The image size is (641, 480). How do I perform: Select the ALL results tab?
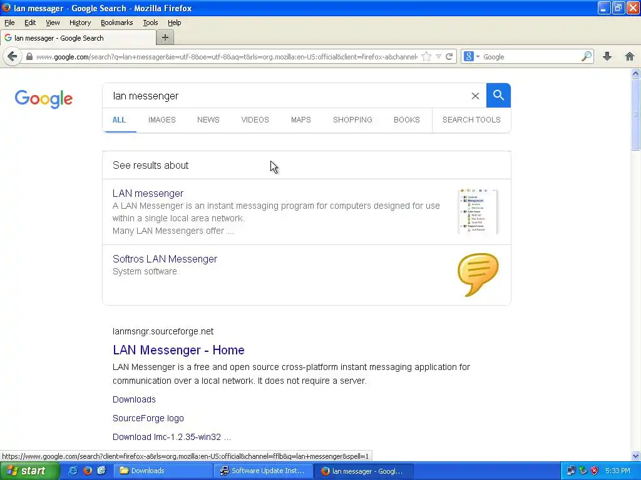coord(119,119)
